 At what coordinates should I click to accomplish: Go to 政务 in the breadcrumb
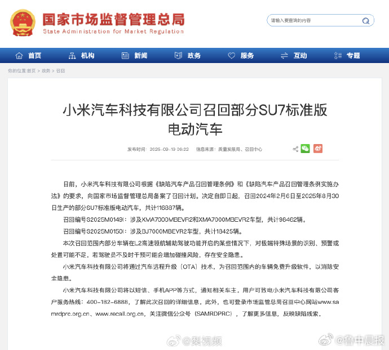click(46, 70)
